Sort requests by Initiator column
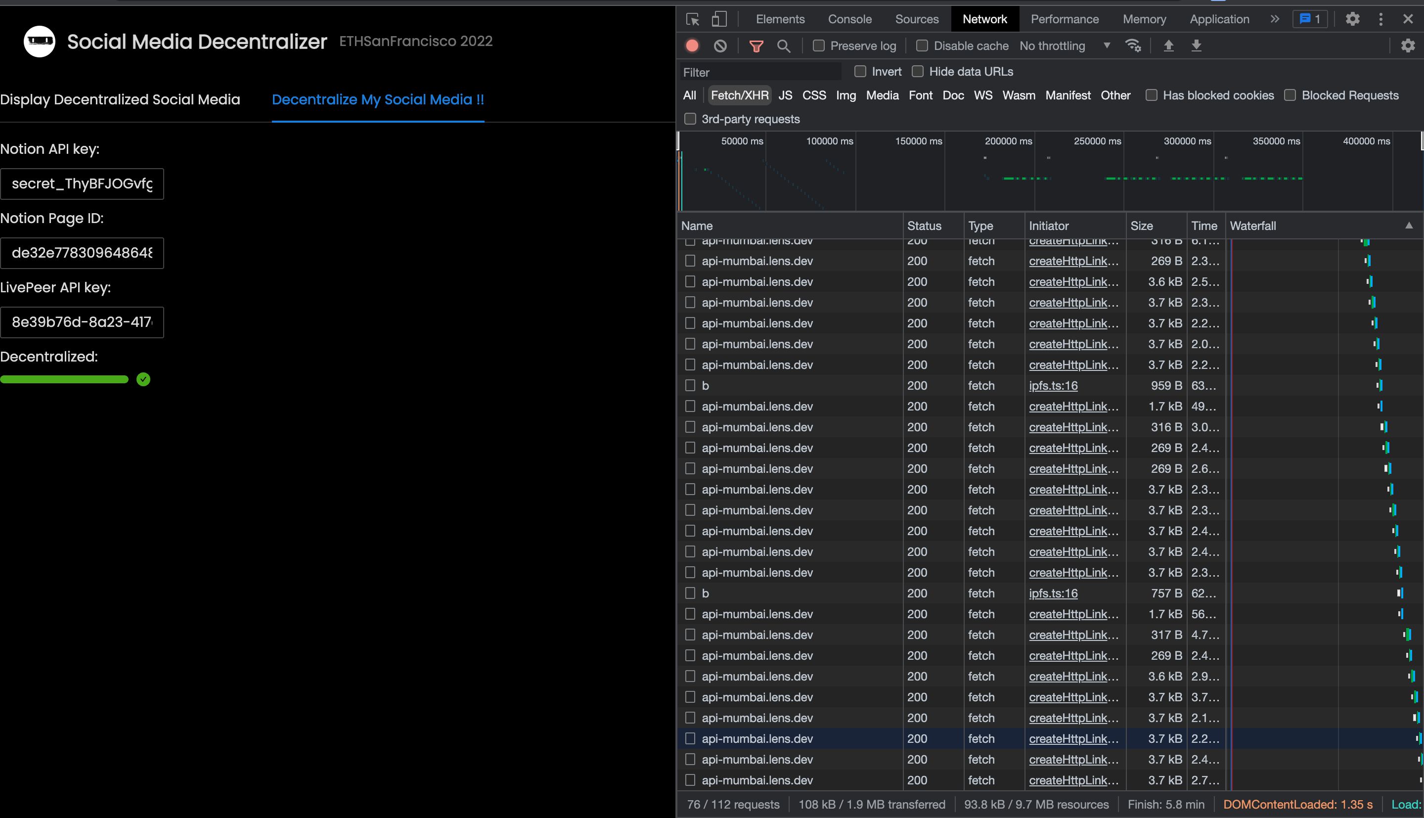 [1075, 226]
